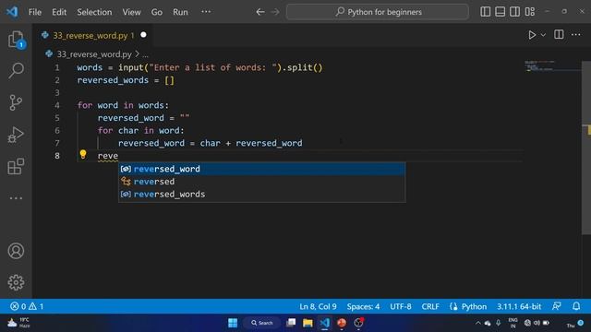The width and height of the screenshot is (591, 332).
Task: Change the encoding via UTF-8
Action: point(401,306)
